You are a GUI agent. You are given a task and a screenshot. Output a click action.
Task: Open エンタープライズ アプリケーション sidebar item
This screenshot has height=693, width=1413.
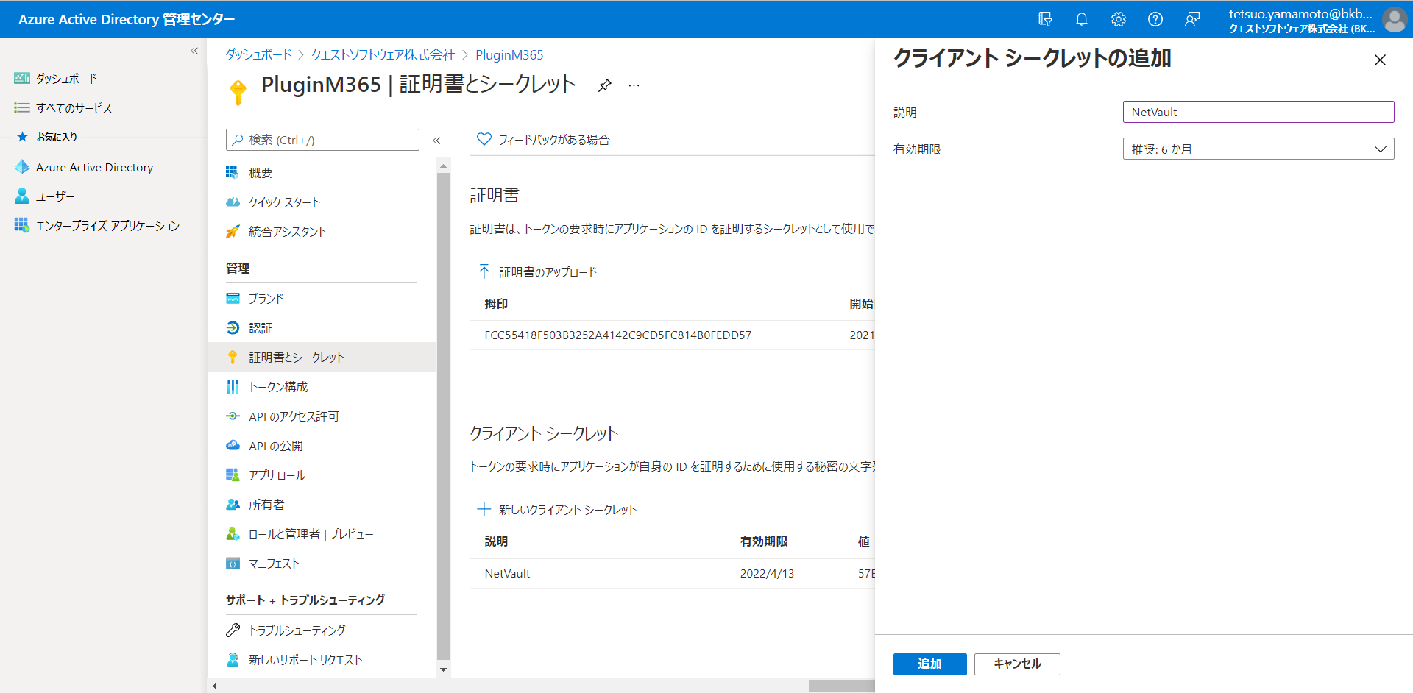[97, 225]
